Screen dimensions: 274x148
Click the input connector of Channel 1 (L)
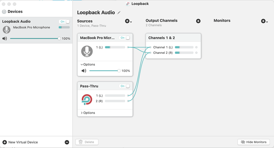pyautogui.click(x=150, y=47)
